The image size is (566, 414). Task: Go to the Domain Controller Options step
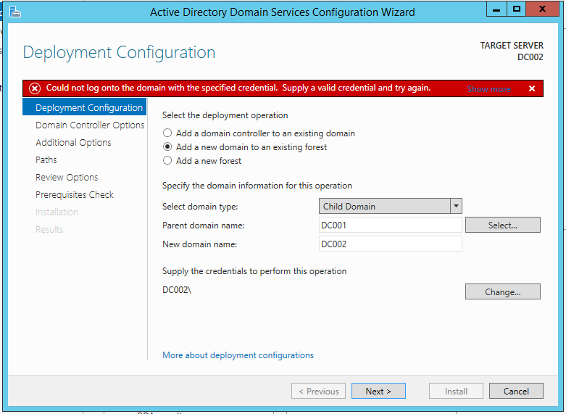(90, 125)
